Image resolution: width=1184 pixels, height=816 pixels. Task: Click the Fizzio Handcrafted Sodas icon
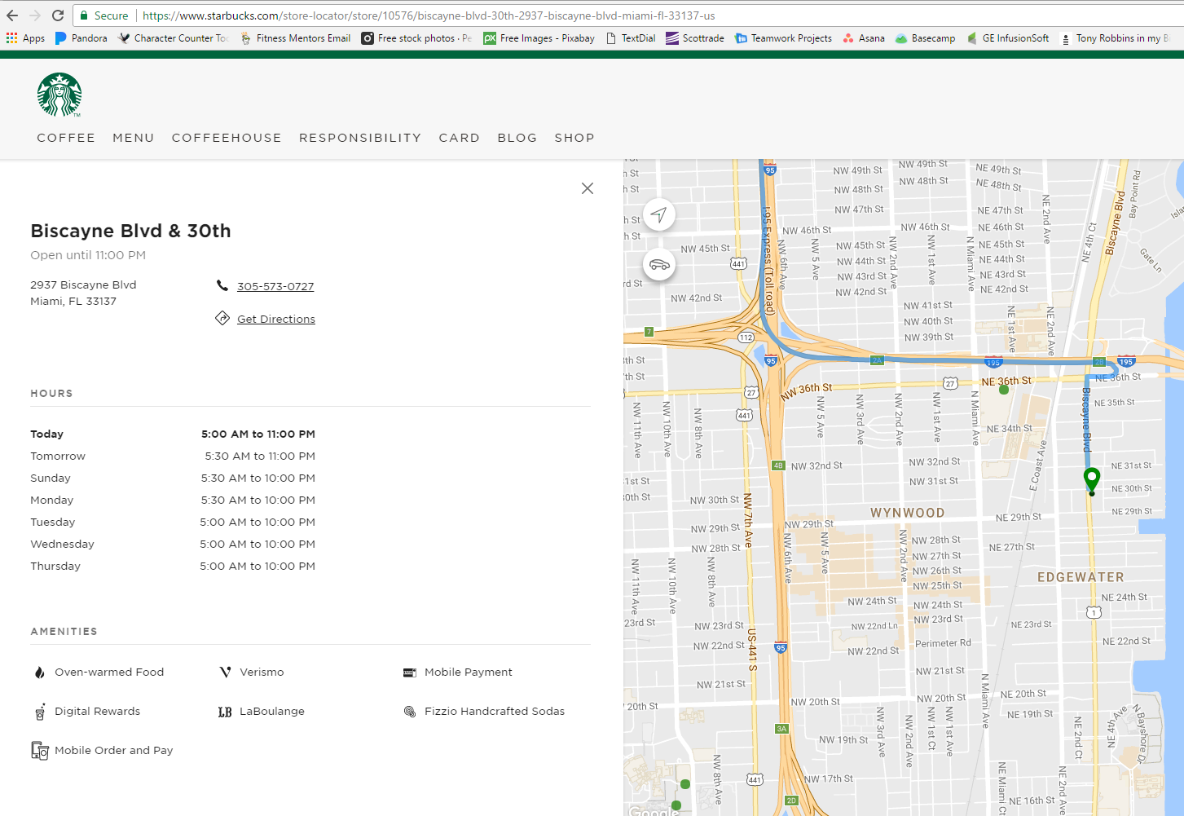click(x=410, y=712)
